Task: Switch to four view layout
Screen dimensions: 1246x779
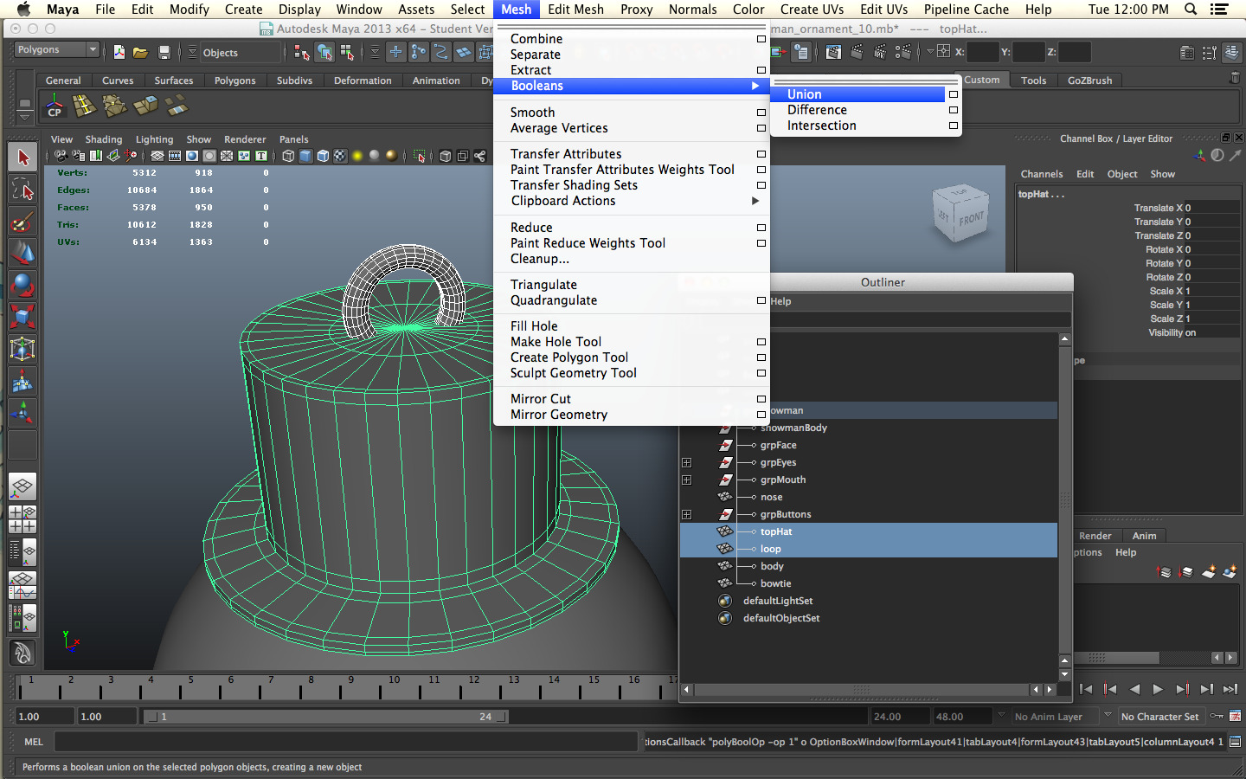Action: point(22,519)
